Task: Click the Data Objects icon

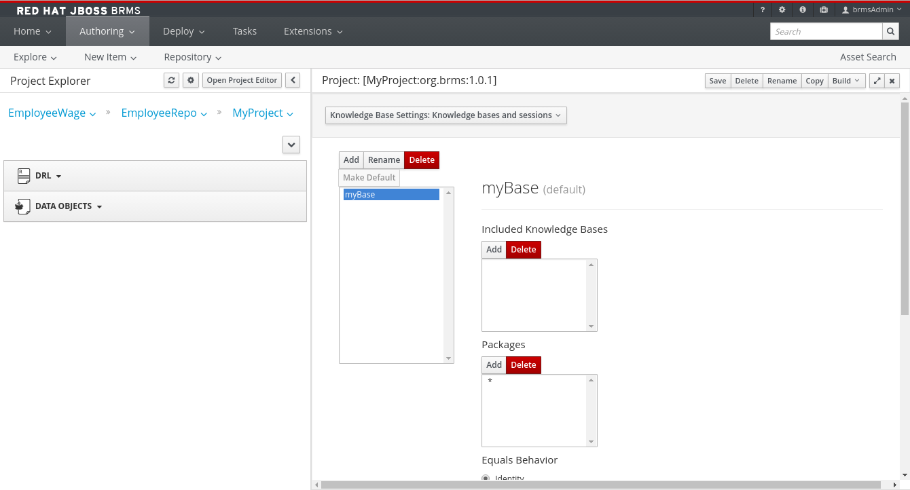Action: click(x=23, y=206)
